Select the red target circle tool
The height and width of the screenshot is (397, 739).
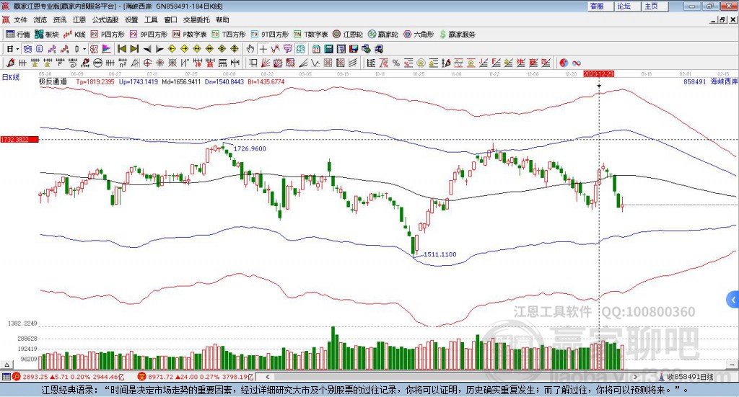point(147,63)
